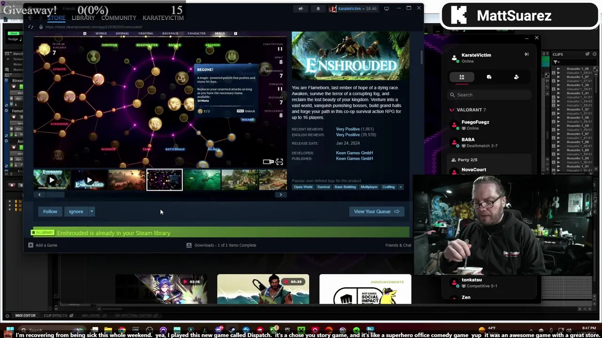Open Steam announcements megaphone icon

pos(301,8)
